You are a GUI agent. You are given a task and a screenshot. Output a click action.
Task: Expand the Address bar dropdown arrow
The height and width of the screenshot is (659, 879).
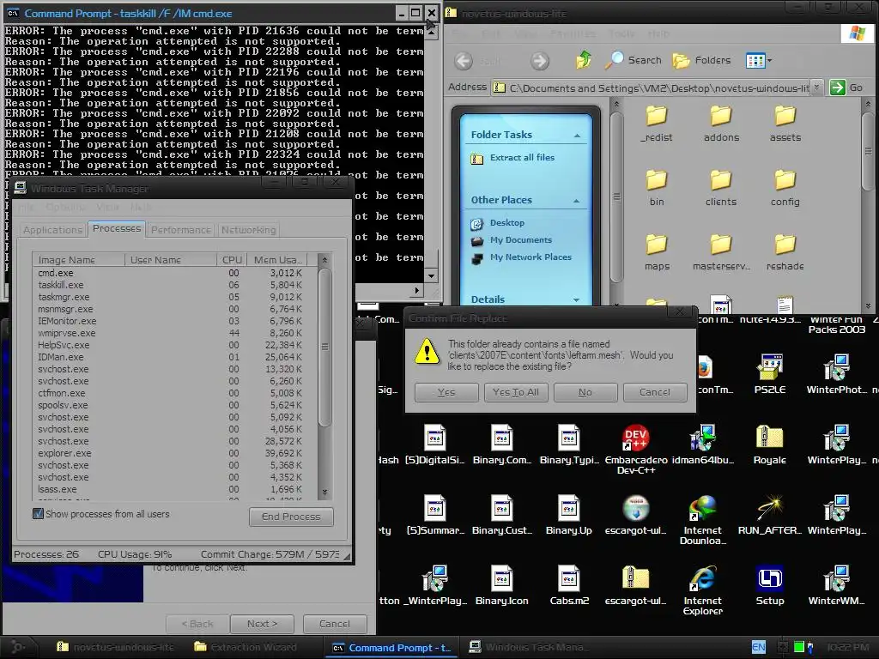tap(817, 88)
